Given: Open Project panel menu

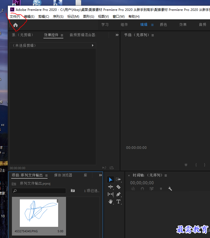Looking at the screenshot, I should point(46,175).
